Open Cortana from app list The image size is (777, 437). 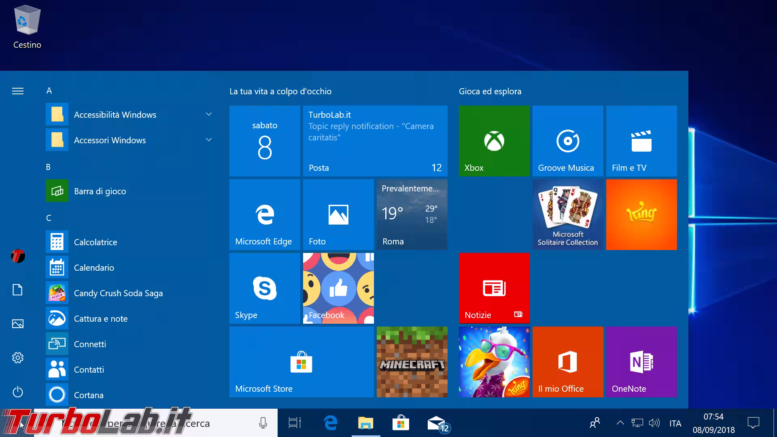point(89,395)
